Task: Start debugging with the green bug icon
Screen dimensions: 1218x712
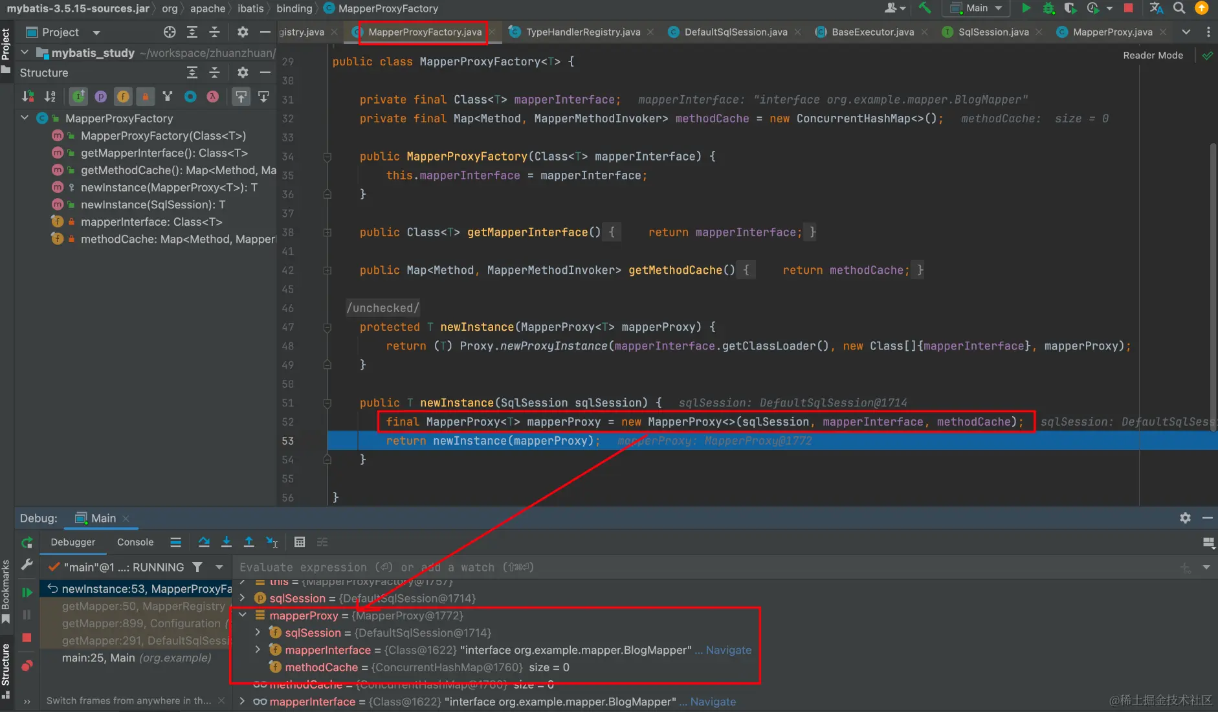Action: coord(1049,8)
